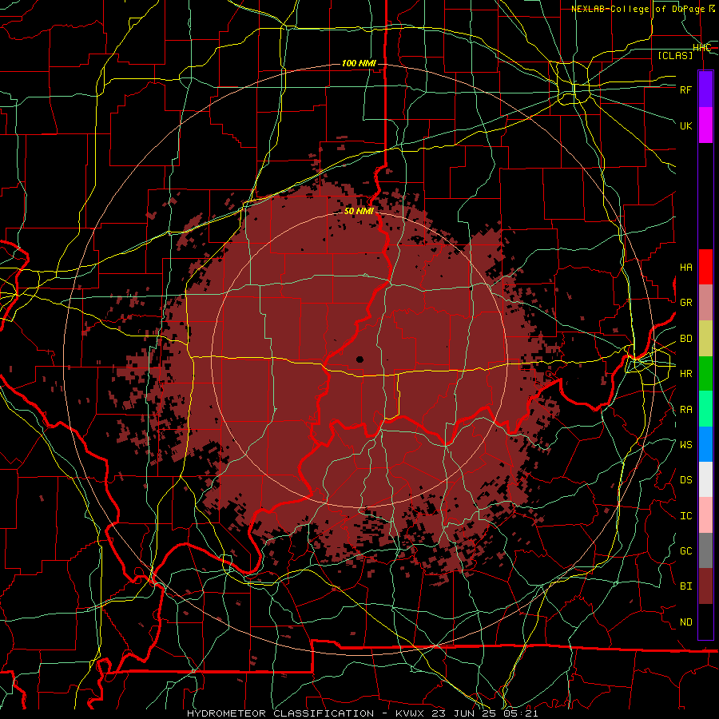Click the WS blue legend swatch
The height and width of the screenshot is (719, 719).
[705, 444]
